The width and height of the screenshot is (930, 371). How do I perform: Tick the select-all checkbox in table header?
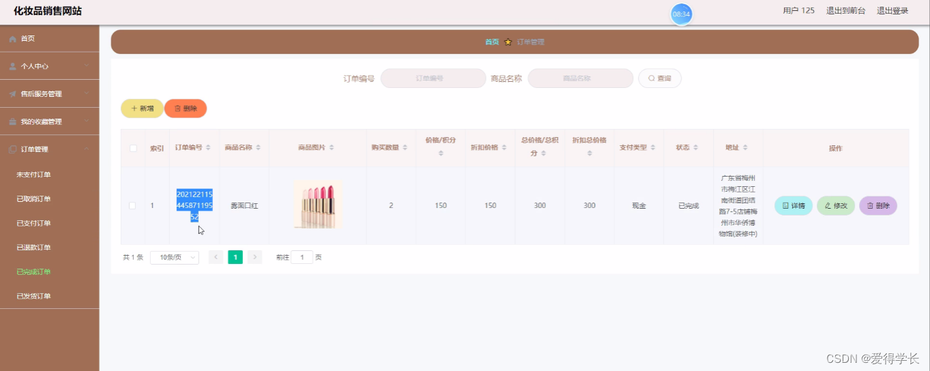pyautogui.click(x=133, y=148)
